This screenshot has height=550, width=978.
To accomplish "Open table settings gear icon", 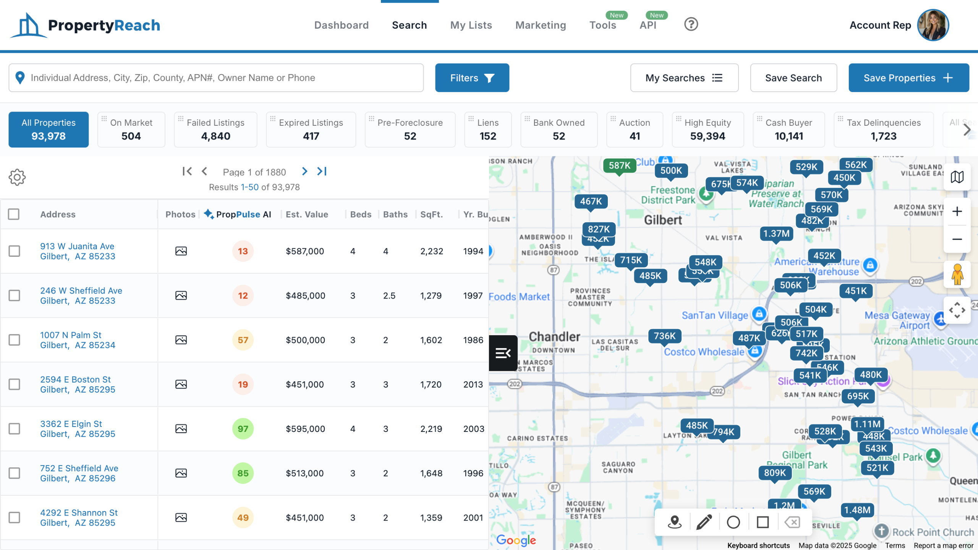I will click(17, 177).
